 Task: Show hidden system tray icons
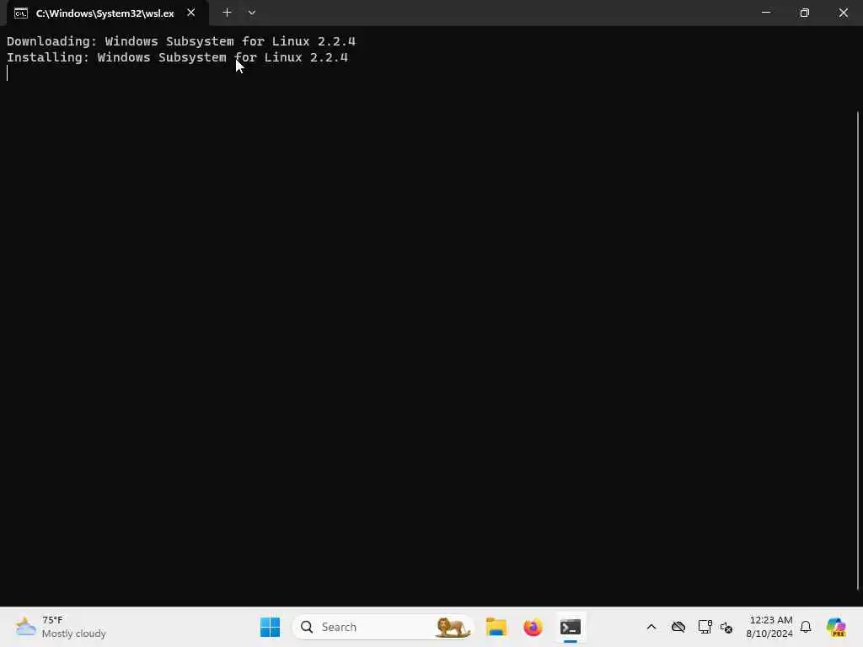click(651, 627)
